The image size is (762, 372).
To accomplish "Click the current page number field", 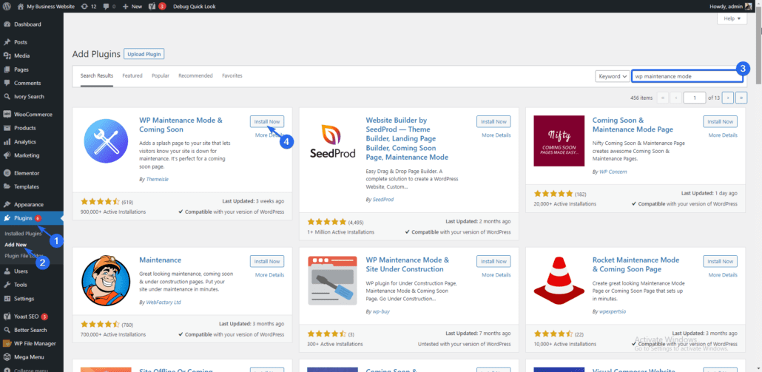I will tap(695, 98).
